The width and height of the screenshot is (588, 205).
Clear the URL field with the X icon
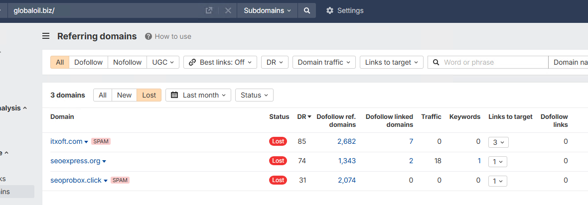pyautogui.click(x=228, y=10)
